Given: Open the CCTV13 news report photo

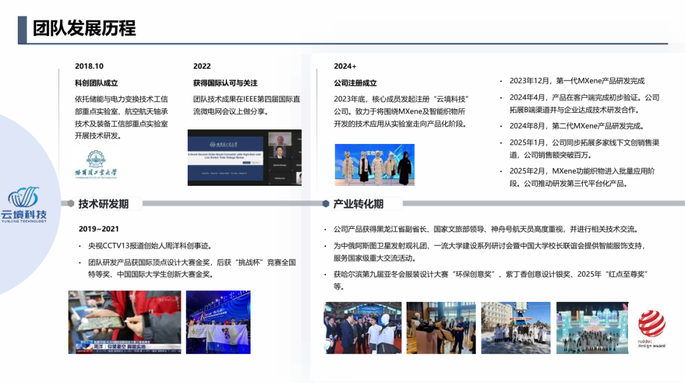Looking at the screenshot, I should click(124, 322).
